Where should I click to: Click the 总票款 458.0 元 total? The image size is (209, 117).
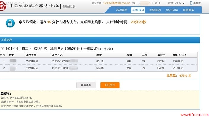pyautogui.click(x=179, y=75)
